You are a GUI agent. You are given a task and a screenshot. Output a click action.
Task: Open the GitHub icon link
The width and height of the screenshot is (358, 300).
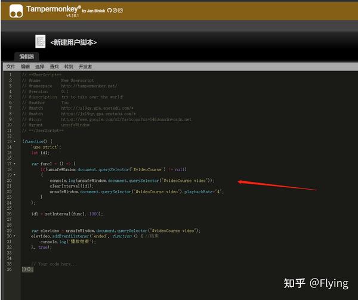(x=109, y=10)
